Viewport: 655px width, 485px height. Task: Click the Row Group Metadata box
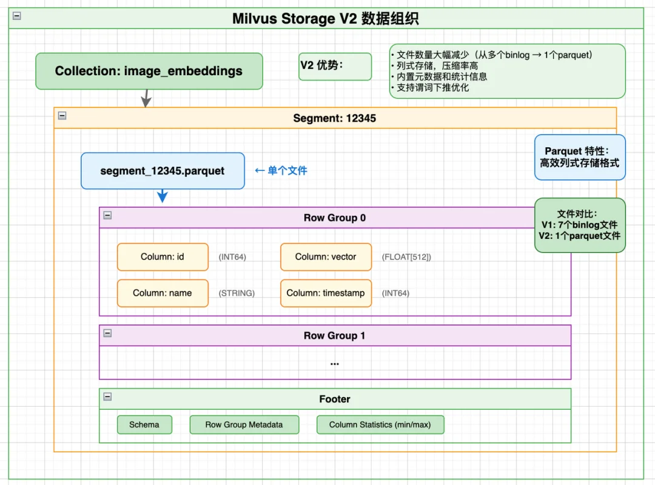244,425
